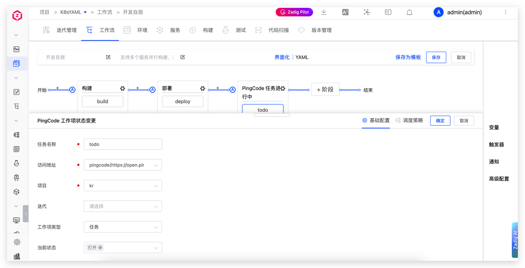Remove the 打开 tag from 当前状态

pos(100,247)
